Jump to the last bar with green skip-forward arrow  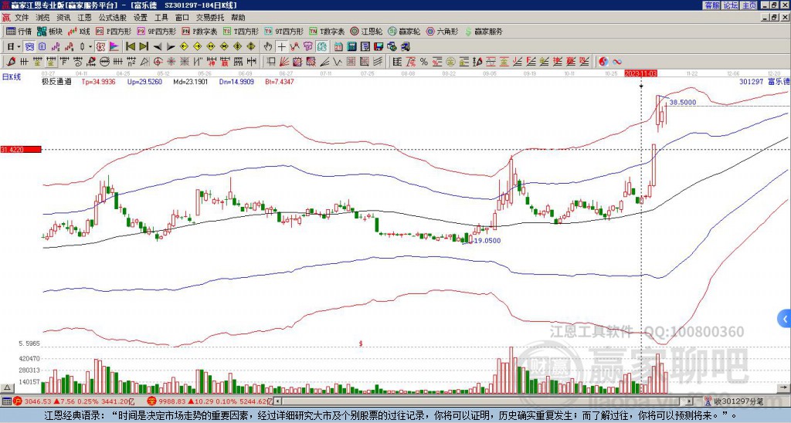point(144,47)
